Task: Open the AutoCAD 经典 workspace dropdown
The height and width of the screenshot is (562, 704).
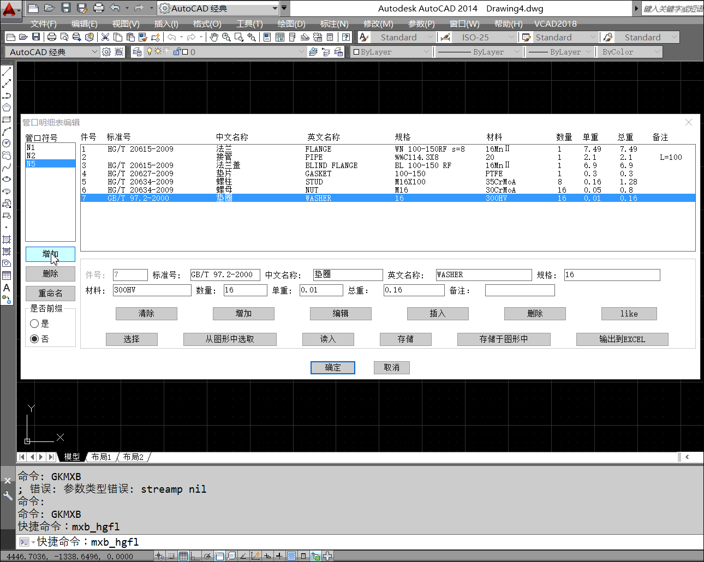Action: (53, 52)
